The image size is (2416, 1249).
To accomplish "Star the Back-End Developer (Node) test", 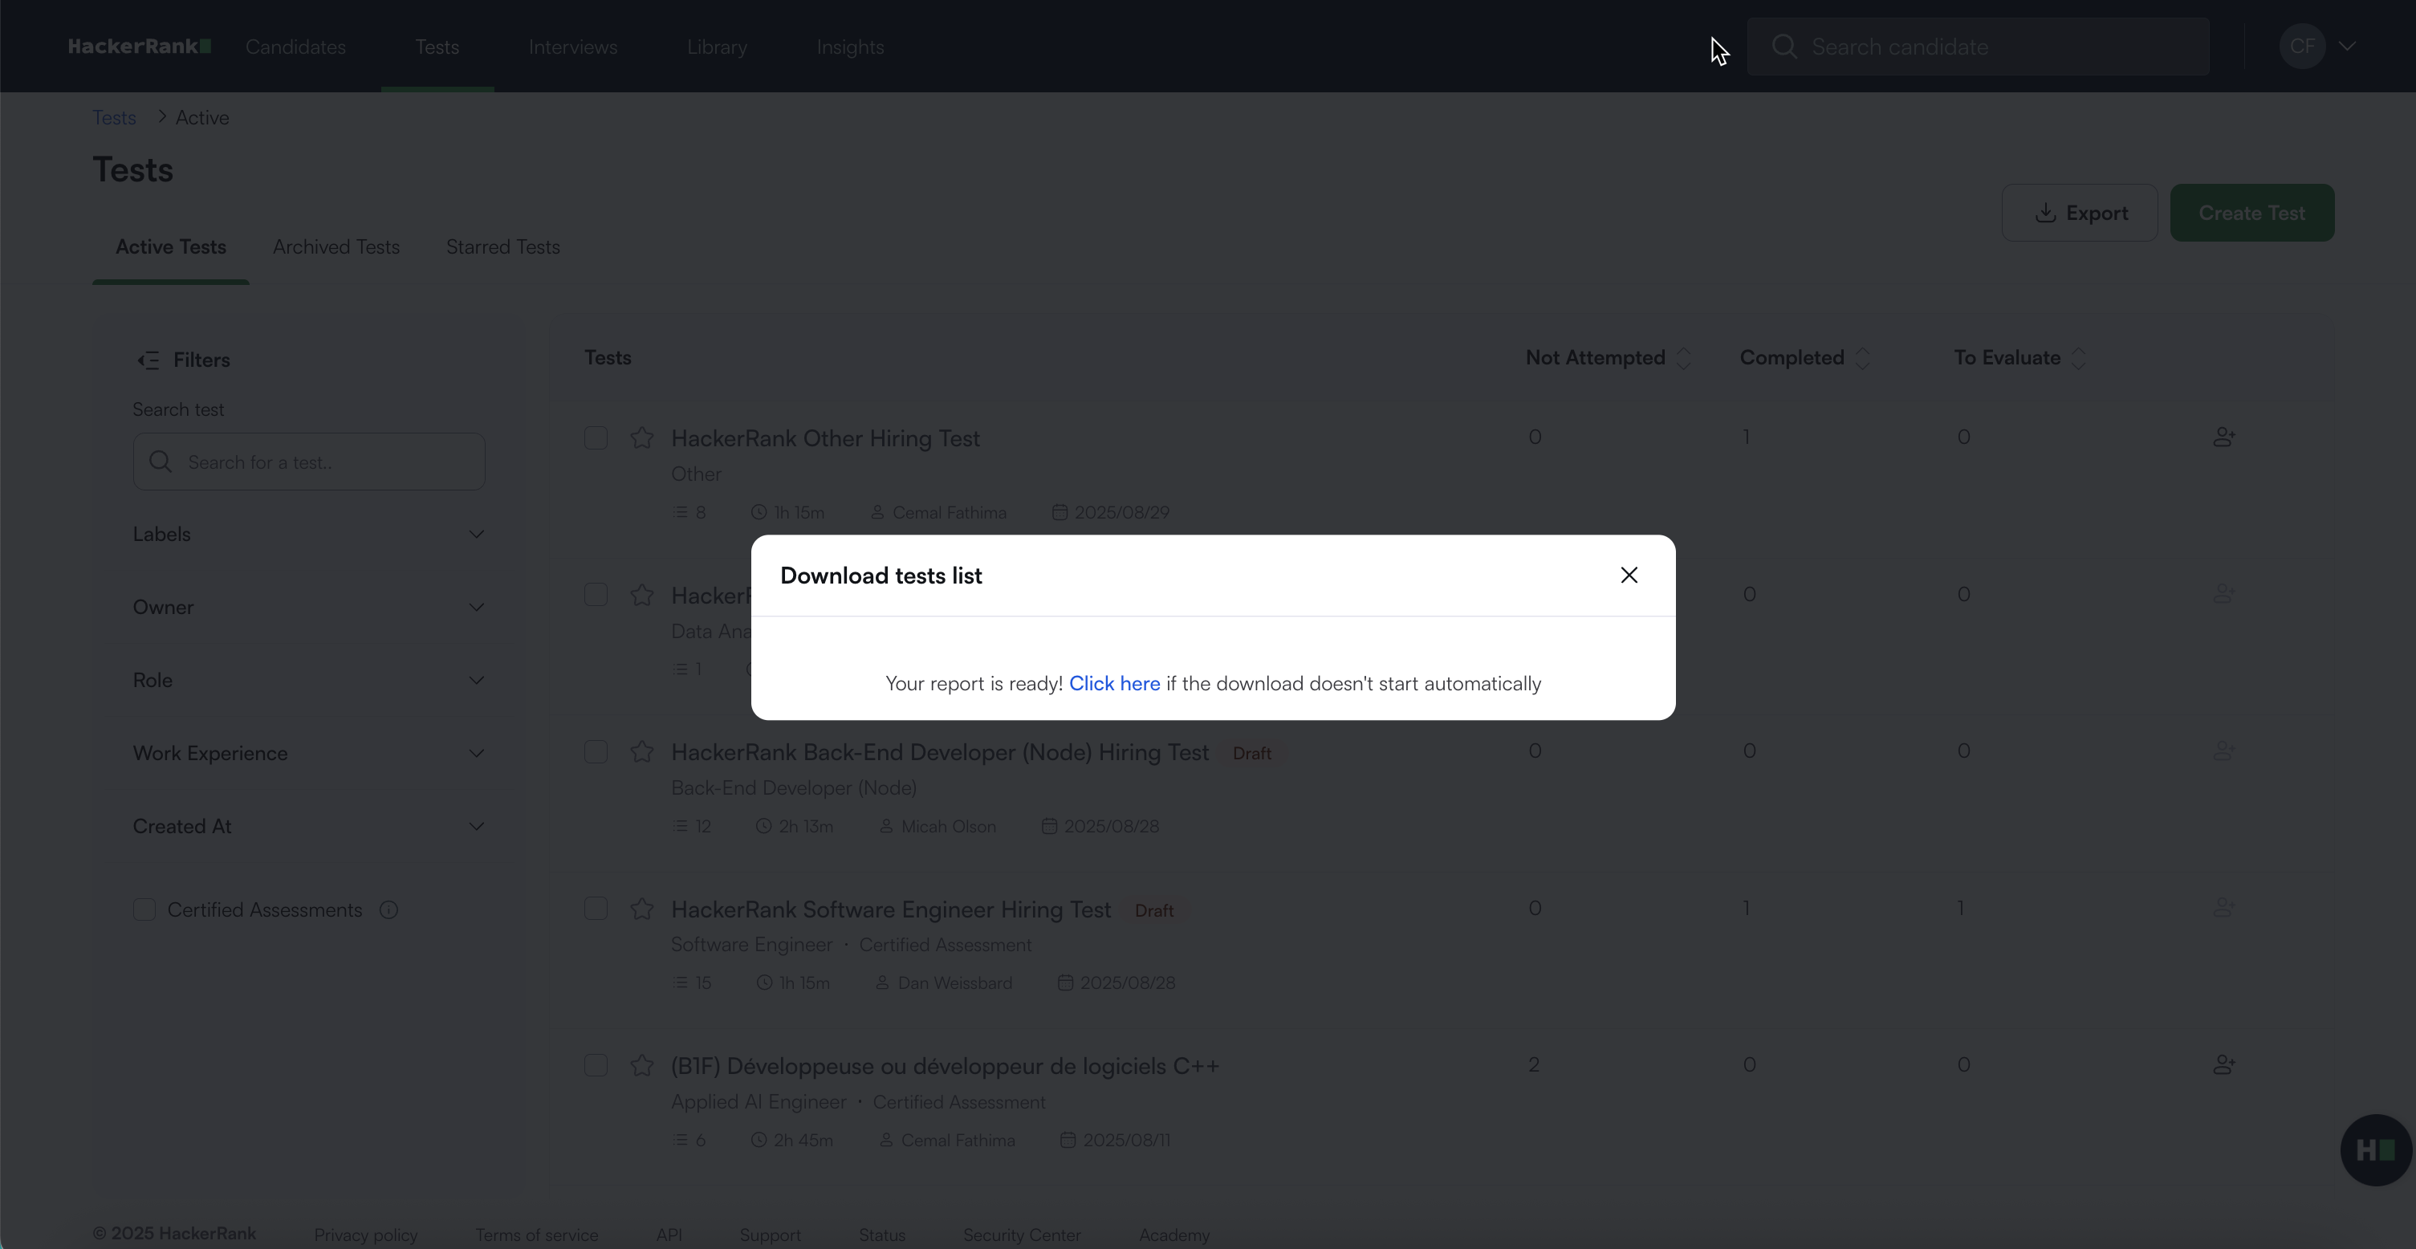I will click(642, 752).
